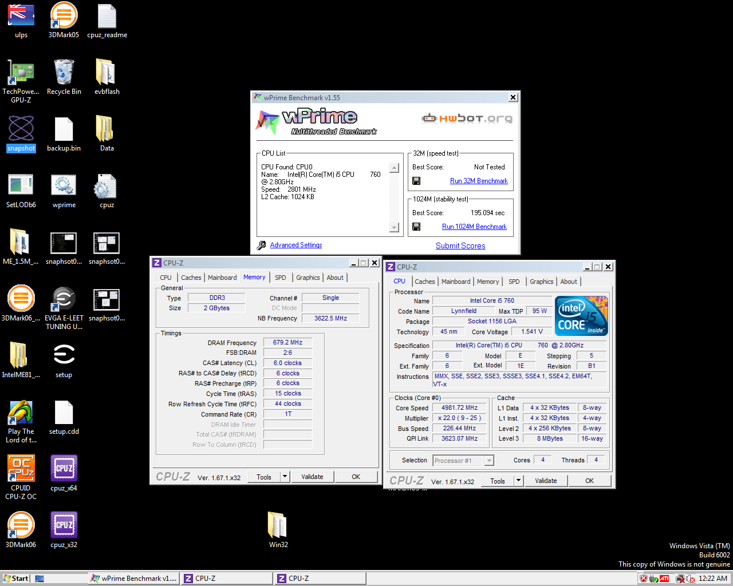Open the ulps desktop icon
Image resolution: width=733 pixels, height=586 pixels.
21,21
